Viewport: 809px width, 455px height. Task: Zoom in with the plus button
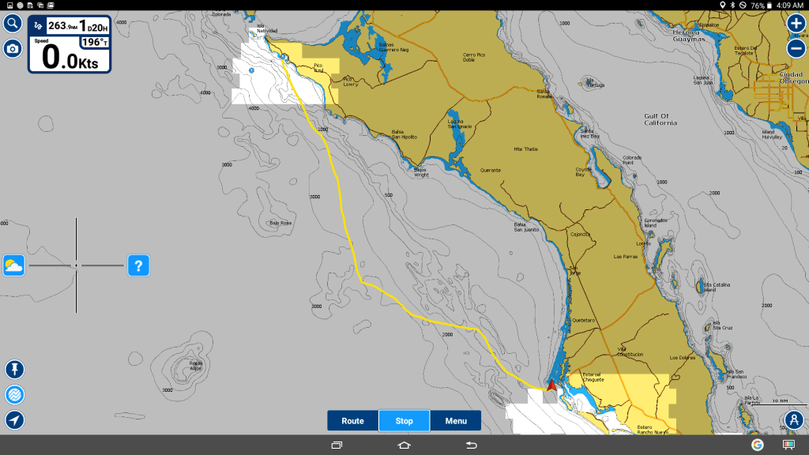pos(796,24)
